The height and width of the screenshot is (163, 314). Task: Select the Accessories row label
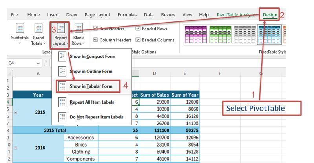pos(81,138)
